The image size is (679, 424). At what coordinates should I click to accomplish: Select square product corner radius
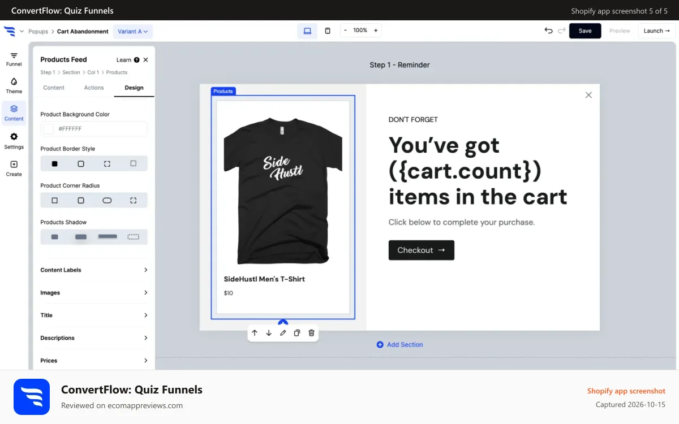pos(55,200)
